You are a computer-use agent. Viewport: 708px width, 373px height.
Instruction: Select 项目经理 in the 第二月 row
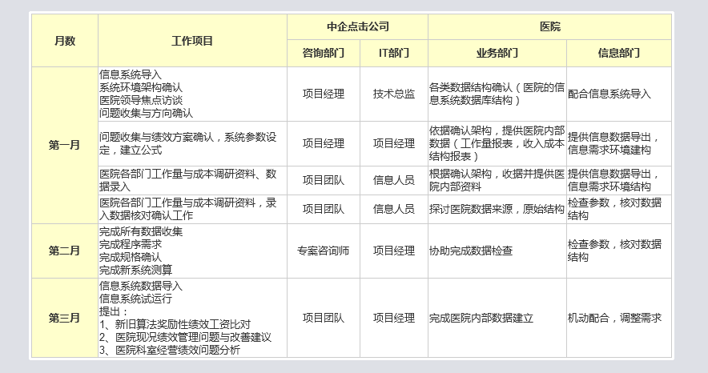click(394, 251)
